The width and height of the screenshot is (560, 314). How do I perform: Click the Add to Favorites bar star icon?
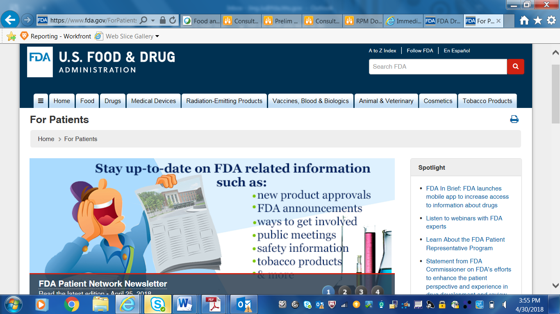(11, 36)
